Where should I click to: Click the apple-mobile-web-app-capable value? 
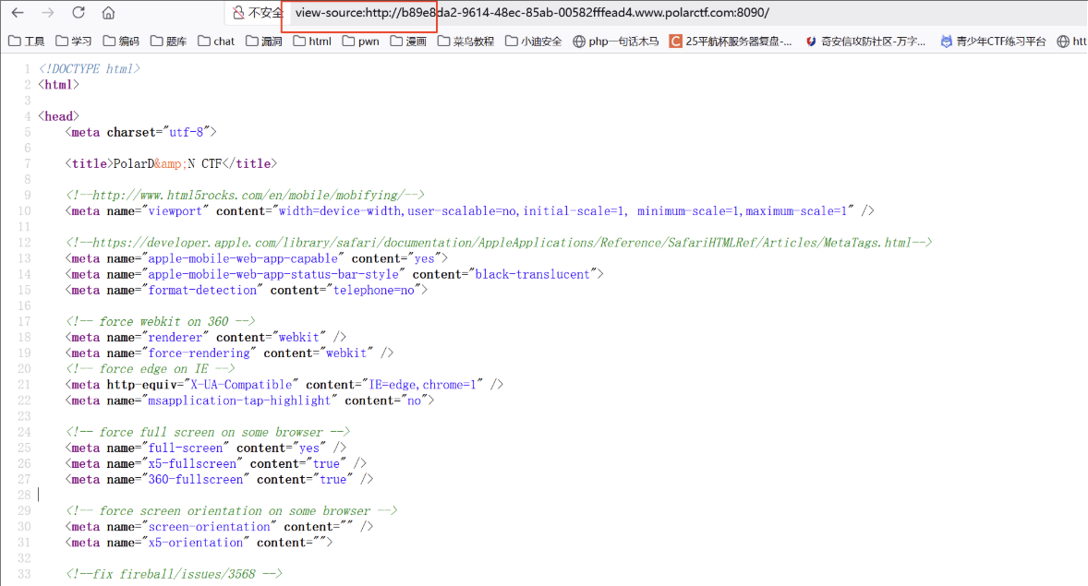pos(243,258)
